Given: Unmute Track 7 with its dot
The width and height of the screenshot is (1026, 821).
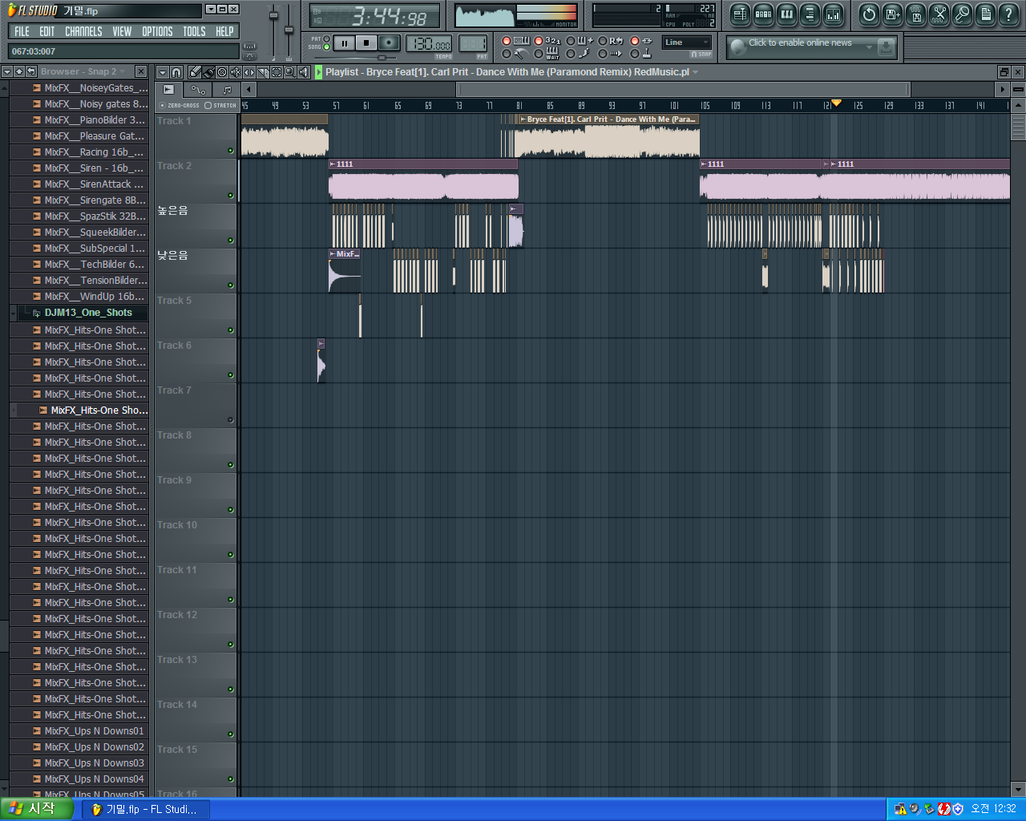Looking at the screenshot, I should 231,420.
